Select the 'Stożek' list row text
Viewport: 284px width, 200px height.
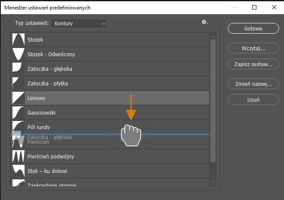[35, 39]
